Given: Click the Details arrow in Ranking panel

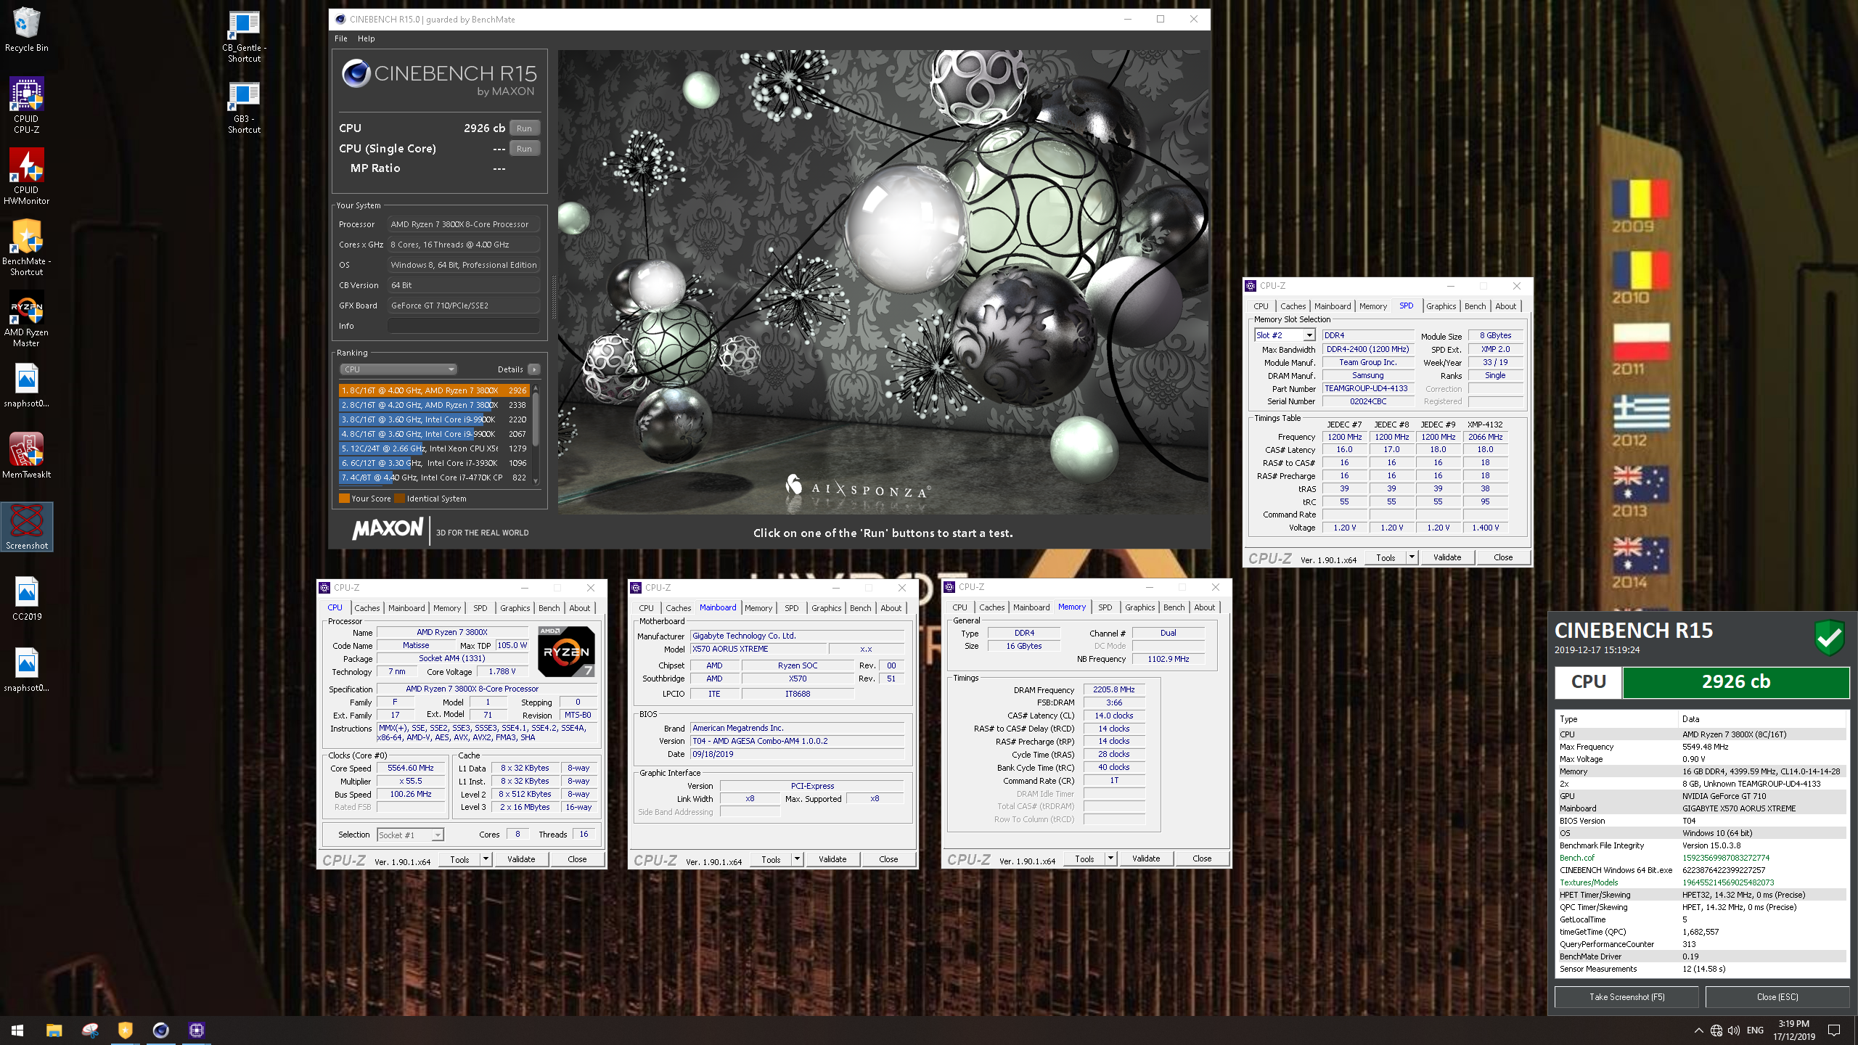Looking at the screenshot, I should [x=534, y=369].
